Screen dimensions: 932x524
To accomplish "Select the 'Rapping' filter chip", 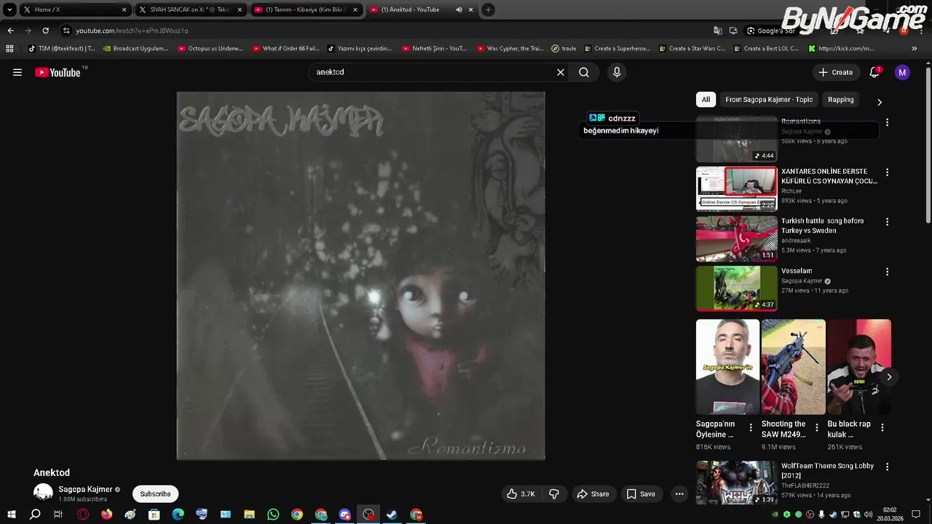I will click(840, 100).
